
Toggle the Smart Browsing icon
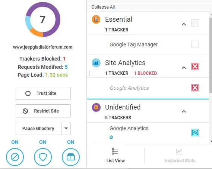[x=71, y=157]
